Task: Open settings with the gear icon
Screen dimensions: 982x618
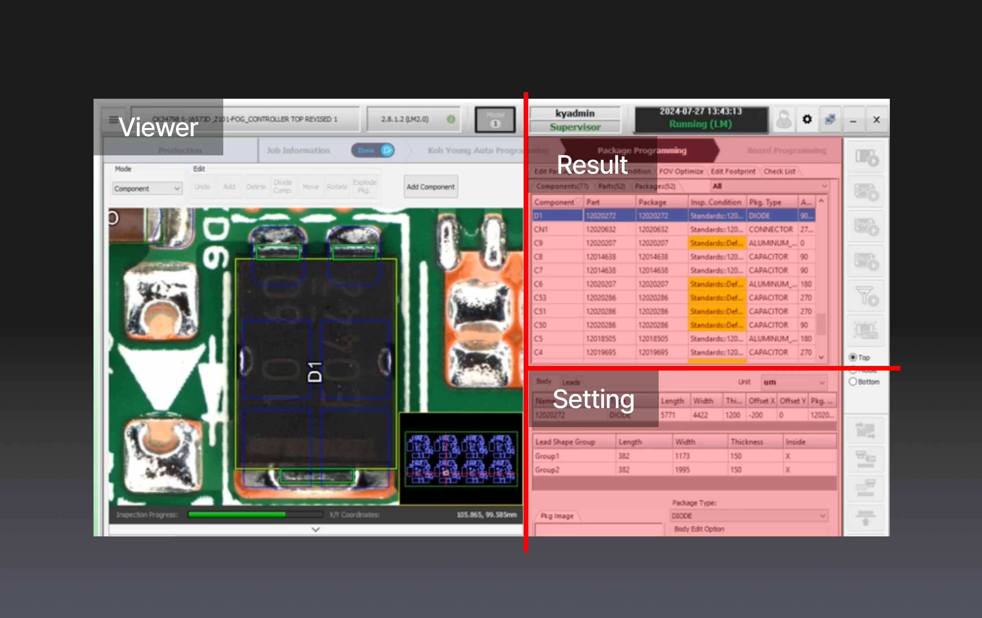Action: [x=807, y=119]
